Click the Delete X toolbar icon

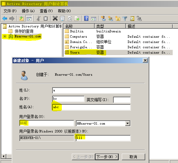coord(55,18)
